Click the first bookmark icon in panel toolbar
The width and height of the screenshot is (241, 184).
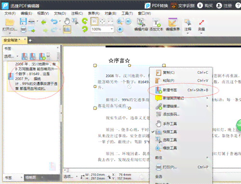25,56
